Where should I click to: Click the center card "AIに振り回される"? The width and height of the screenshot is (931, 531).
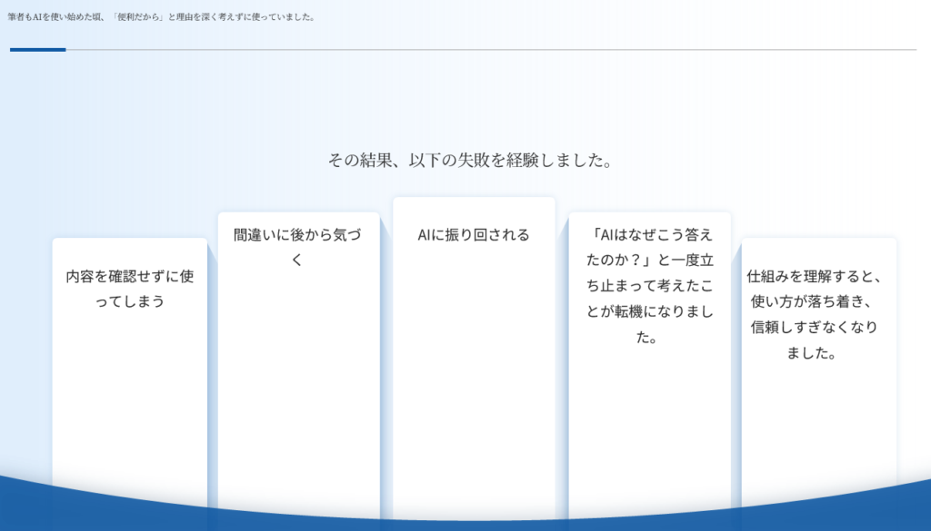(x=473, y=235)
